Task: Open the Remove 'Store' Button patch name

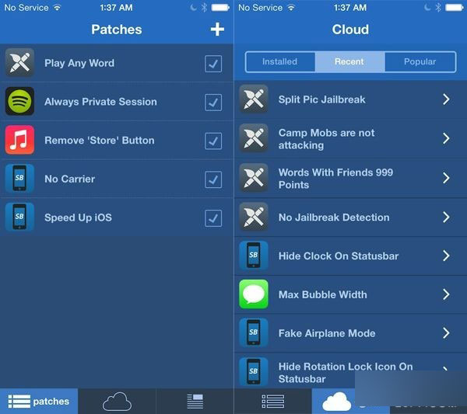Action: tap(100, 141)
